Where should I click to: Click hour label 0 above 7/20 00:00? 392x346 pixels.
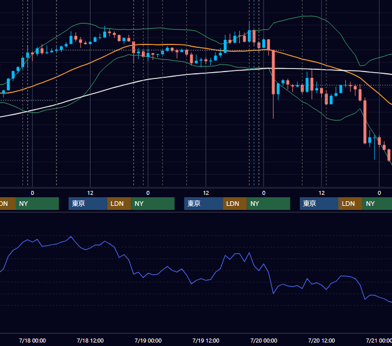point(264,193)
